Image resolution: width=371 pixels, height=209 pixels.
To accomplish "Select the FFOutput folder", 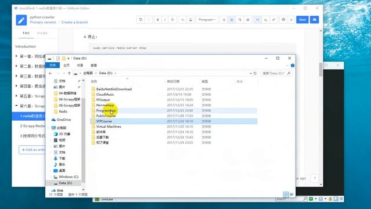I will tap(103, 100).
